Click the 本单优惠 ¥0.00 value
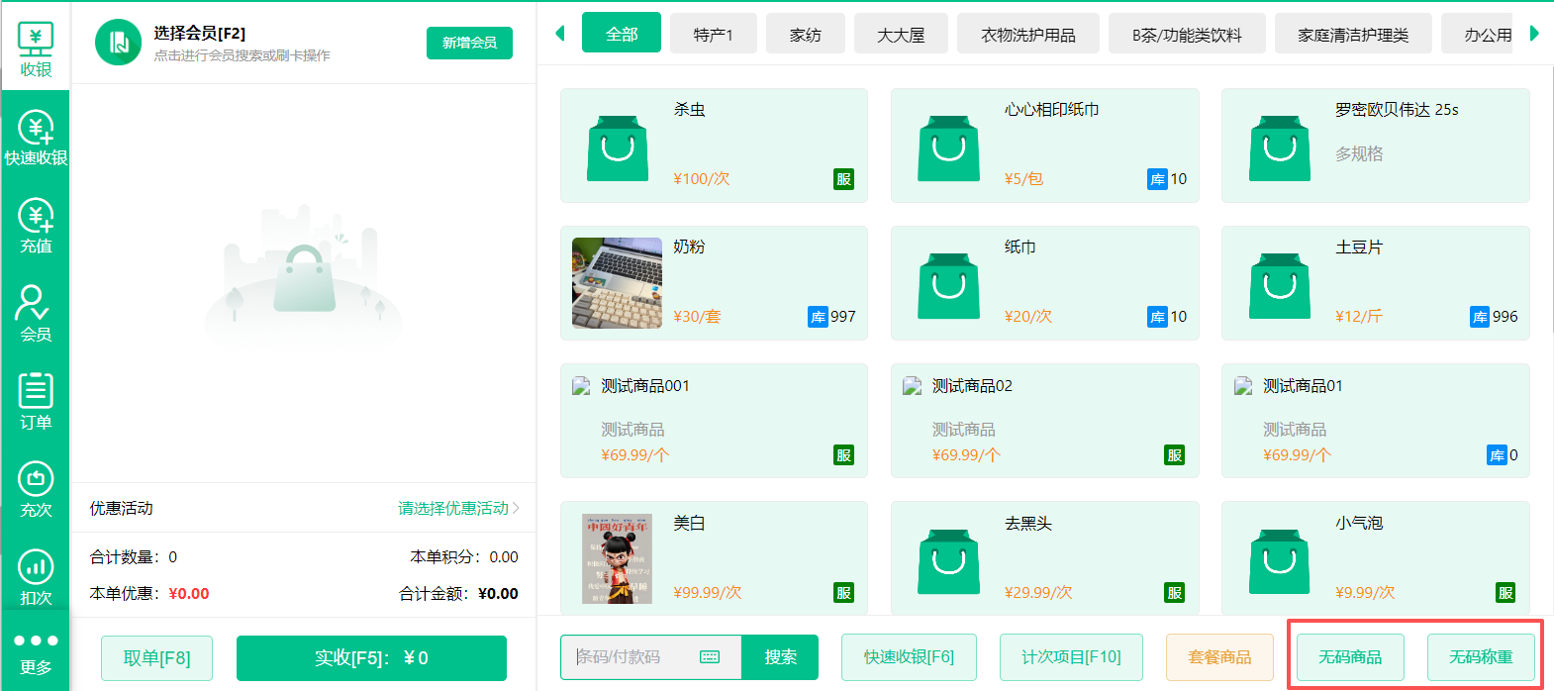 [x=189, y=594]
